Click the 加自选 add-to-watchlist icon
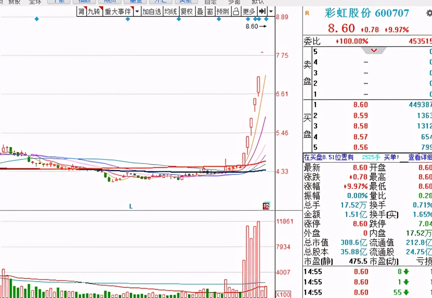Screen dimensions: 432x298 pyautogui.click(x=152, y=11)
